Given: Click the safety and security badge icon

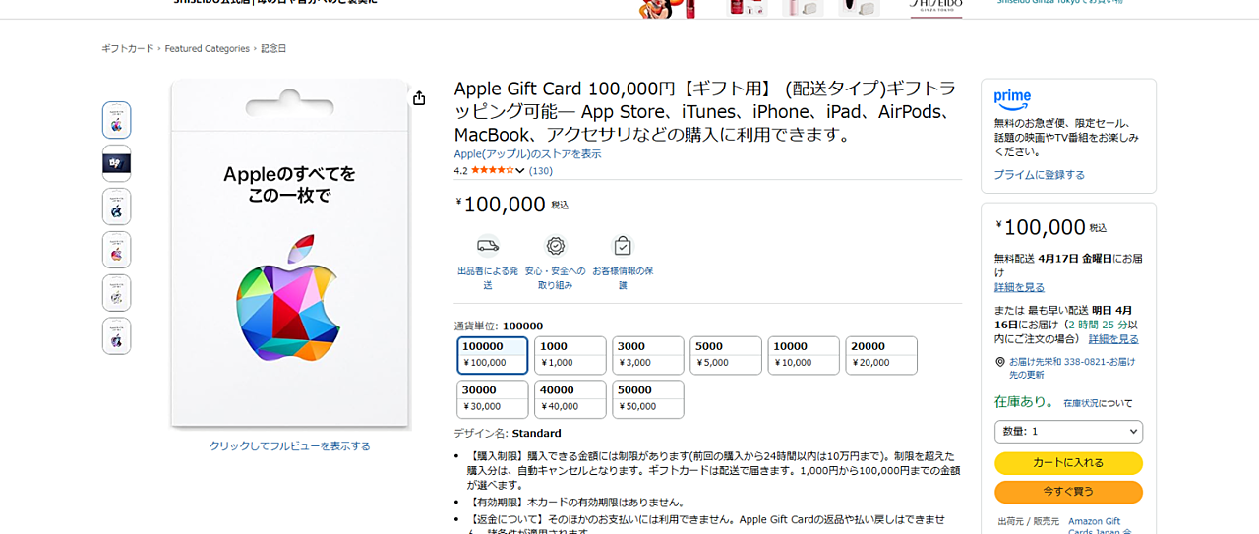Looking at the screenshot, I should tap(556, 246).
